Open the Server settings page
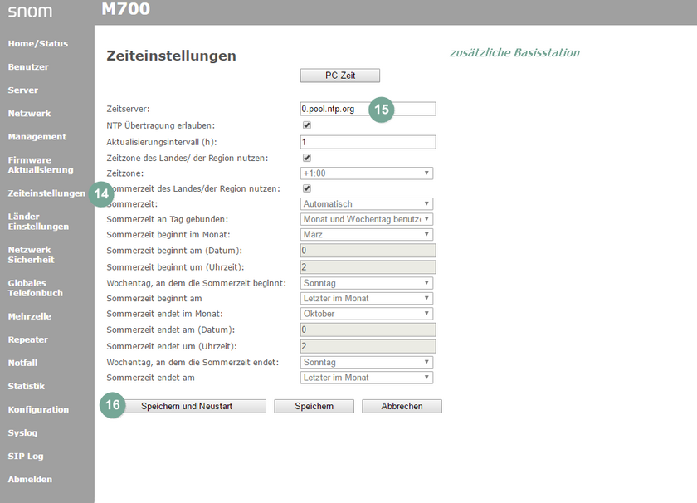The width and height of the screenshot is (697, 503). (22, 90)
